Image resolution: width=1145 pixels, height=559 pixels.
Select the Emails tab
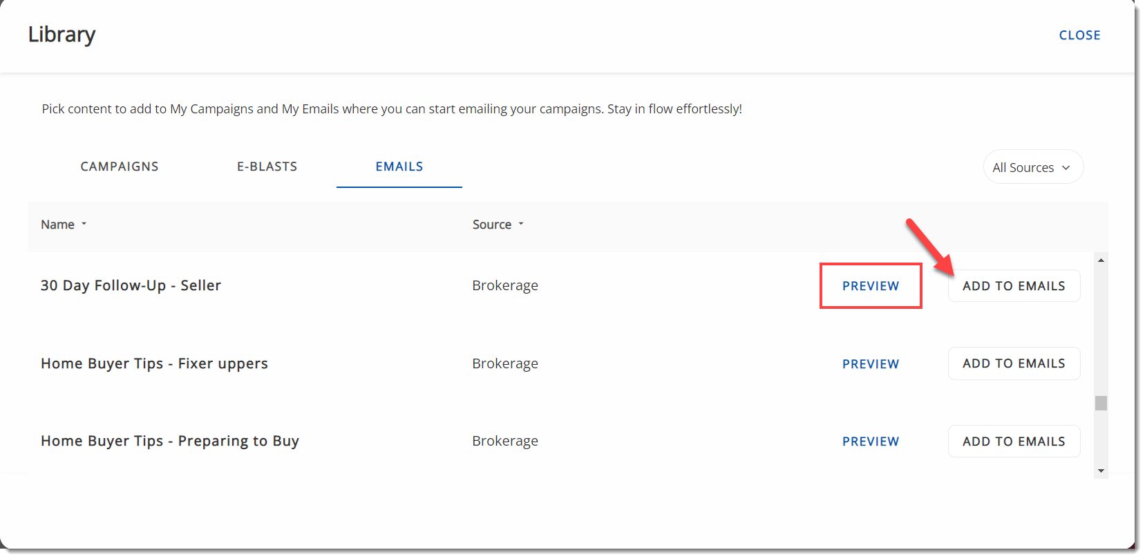(399, 167)
